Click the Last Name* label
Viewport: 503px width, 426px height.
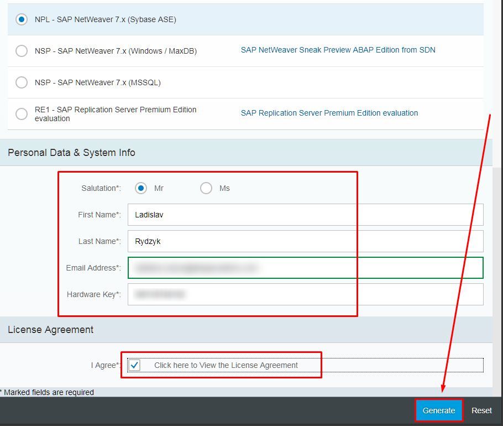pyautogui.click(x=99, y=241)
